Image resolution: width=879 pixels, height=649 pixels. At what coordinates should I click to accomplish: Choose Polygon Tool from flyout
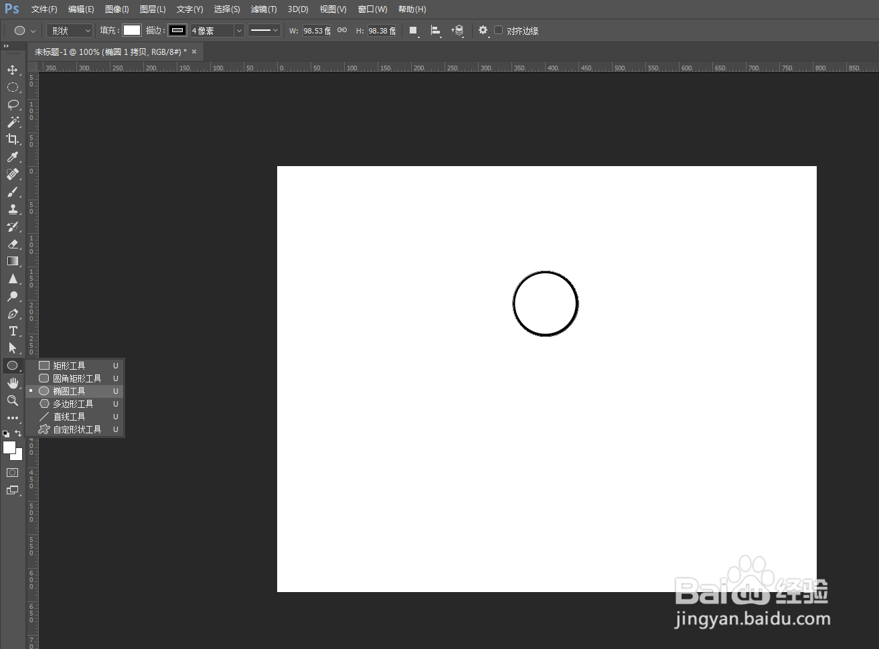74,404
